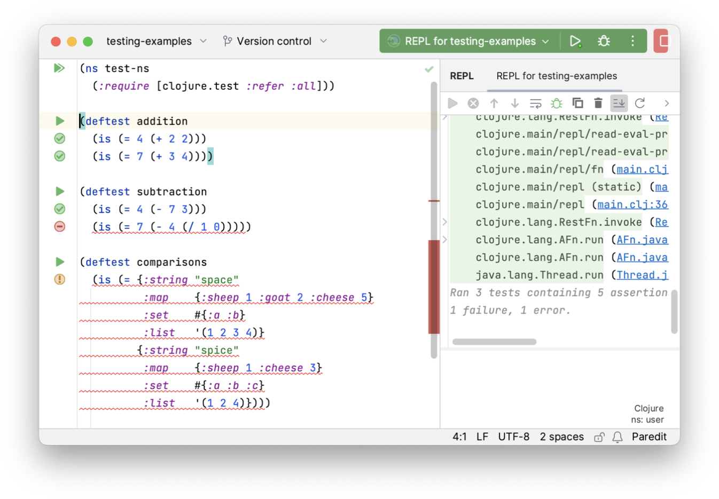
Task: Click the large red error stripe in the editor margin
Action: click(x=434, y=287)
